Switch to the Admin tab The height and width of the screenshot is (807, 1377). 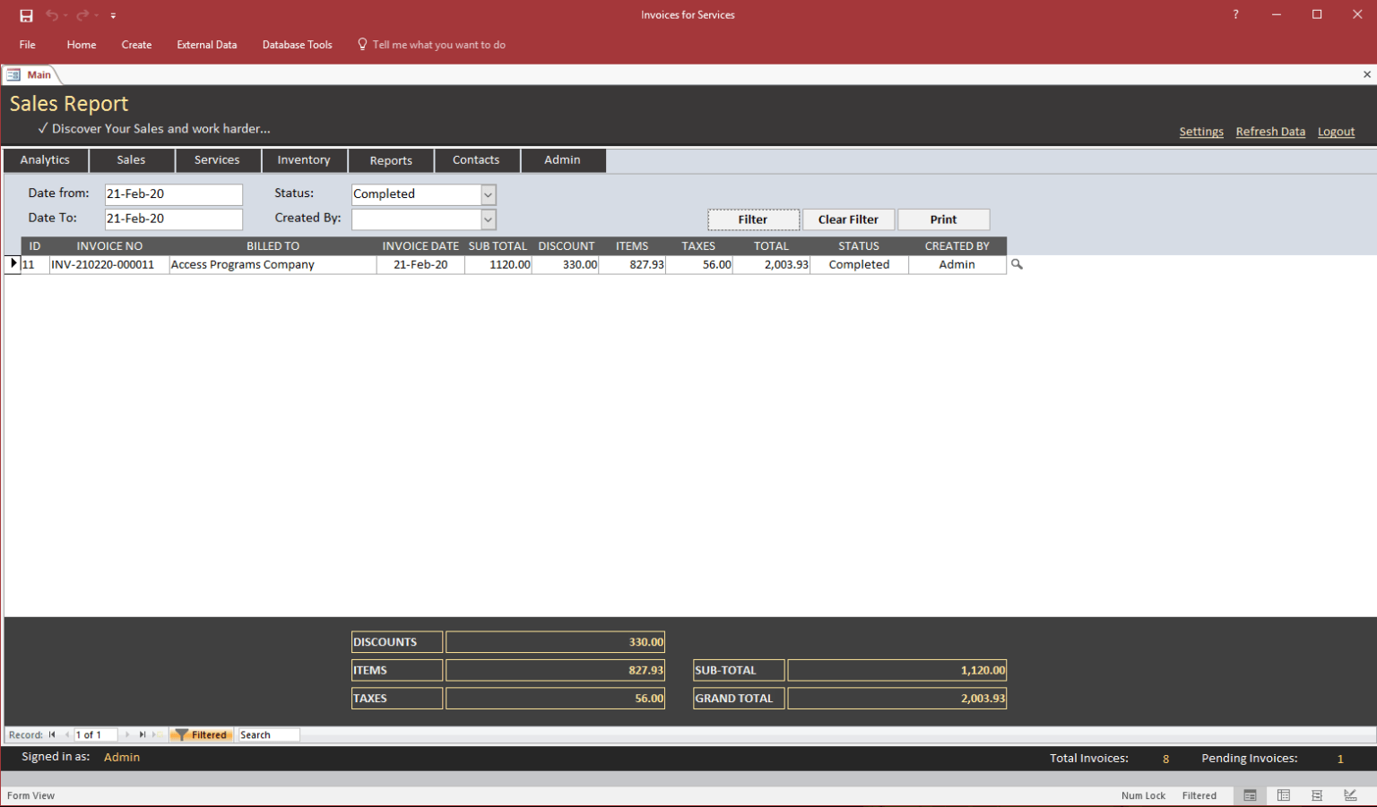pyautogui.click(x=562, y=160)
